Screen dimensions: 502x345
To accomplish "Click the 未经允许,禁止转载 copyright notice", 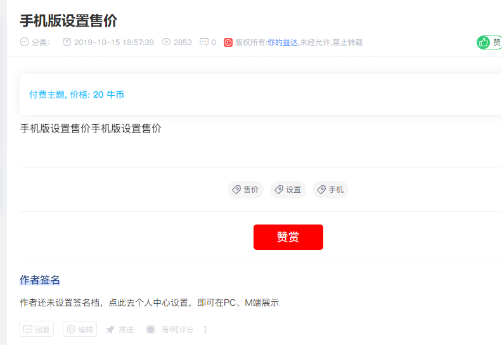I will [x=331, y=42].
